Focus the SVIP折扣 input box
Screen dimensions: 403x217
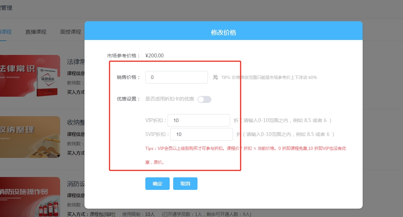pyautogui.click(x=202, y=134)
